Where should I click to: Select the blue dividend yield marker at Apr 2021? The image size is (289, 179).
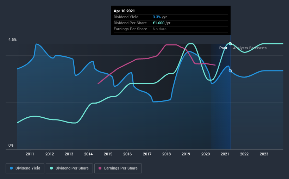pyautogui.click(x=230, y=71)
